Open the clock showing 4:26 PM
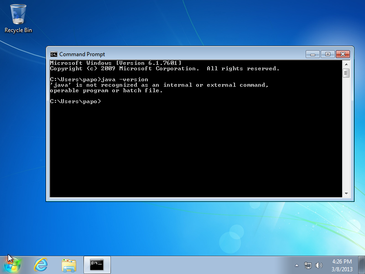Screen dimensions: 365x274 (342, 265)
